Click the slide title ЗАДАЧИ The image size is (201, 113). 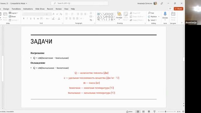click(x=41, y=41)
